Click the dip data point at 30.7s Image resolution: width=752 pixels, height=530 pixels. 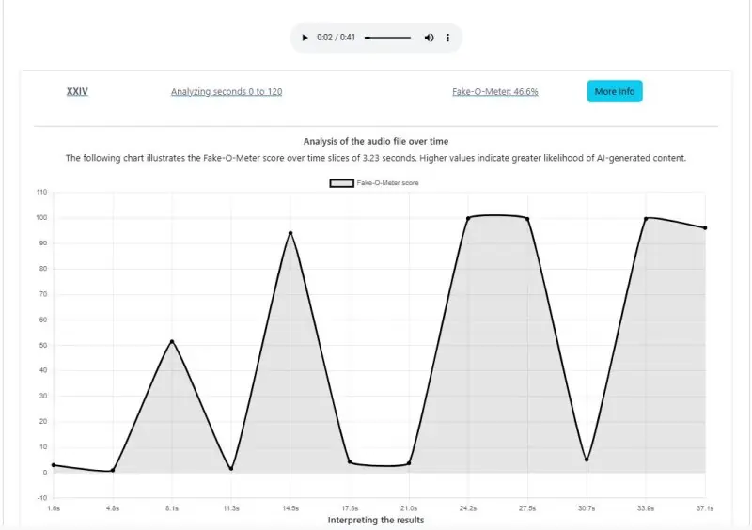[587, 460]
